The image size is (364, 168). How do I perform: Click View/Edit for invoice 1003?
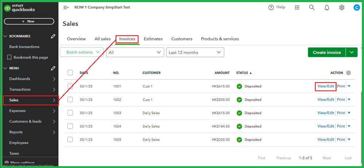pos(326,113)
